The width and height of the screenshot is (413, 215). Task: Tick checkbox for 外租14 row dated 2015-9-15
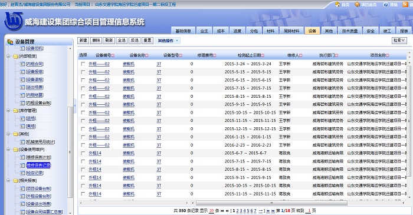click(x=83, y=178)
